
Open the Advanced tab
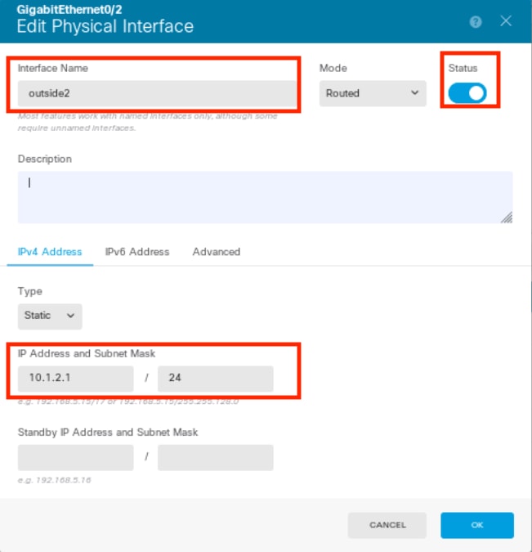pos(217,252)
